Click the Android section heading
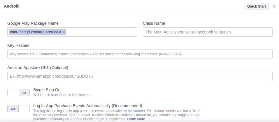Image resolution: width=279 pixels, height=122 pixels. [12, 6]
